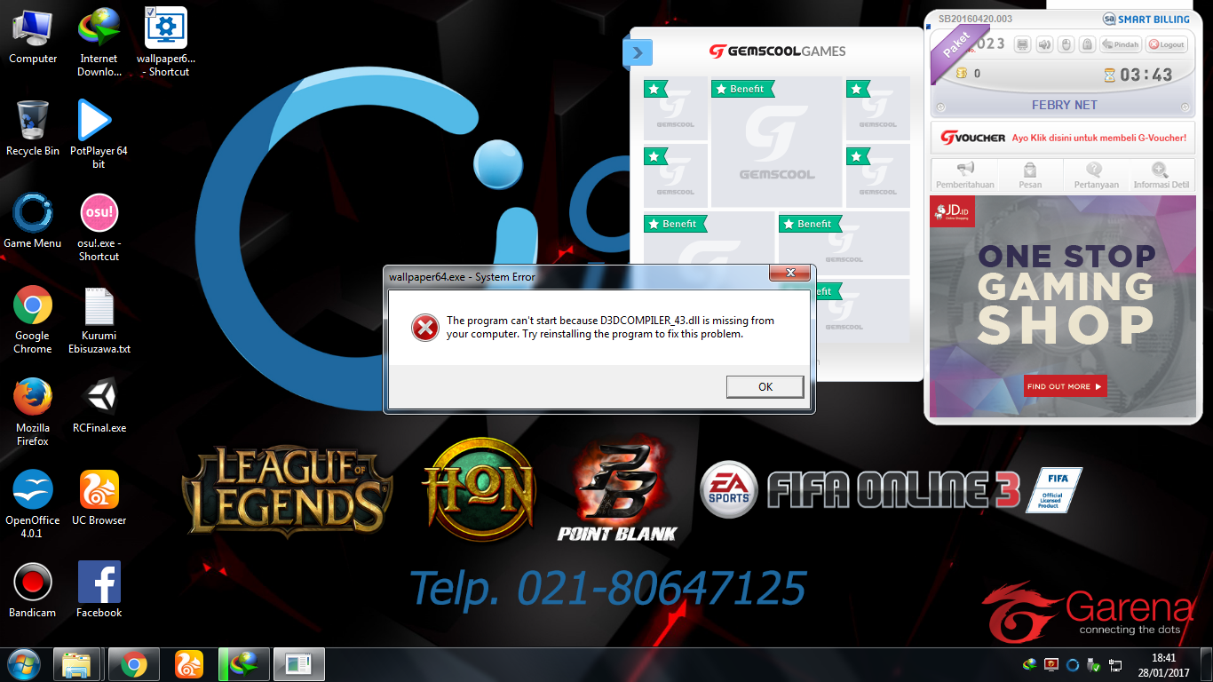Click the Smart Billing logo
Screen dimensions: 1213x682
click(x=1146, y=19)
